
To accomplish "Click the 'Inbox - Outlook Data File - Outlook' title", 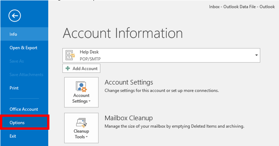I will click(242, 7).
